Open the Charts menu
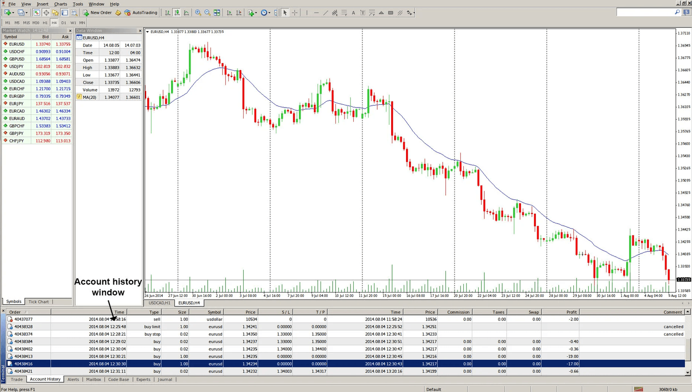692x392 pixels. pos(60,4)
